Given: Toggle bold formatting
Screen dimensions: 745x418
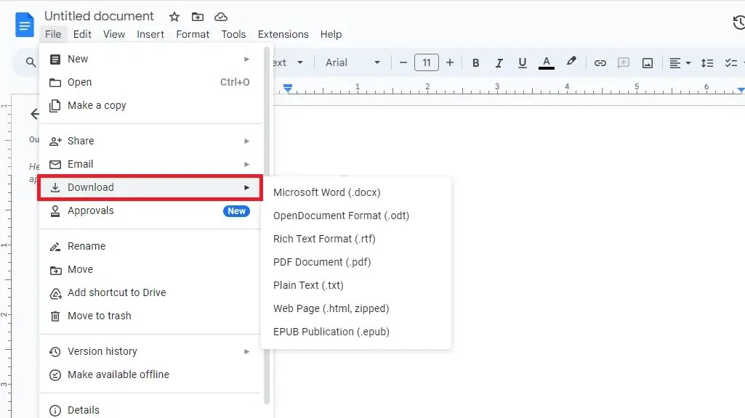Looking at the screenshot, I should click(475, 62).
